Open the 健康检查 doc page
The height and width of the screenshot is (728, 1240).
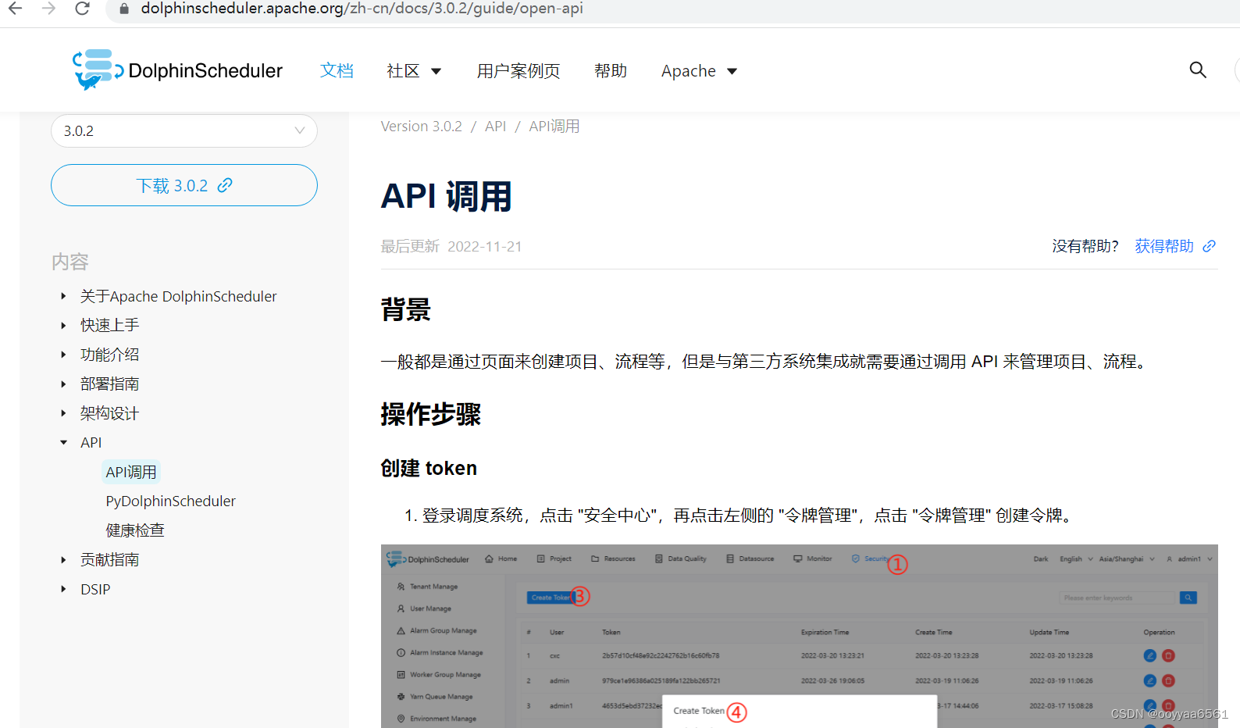[135, 530]
